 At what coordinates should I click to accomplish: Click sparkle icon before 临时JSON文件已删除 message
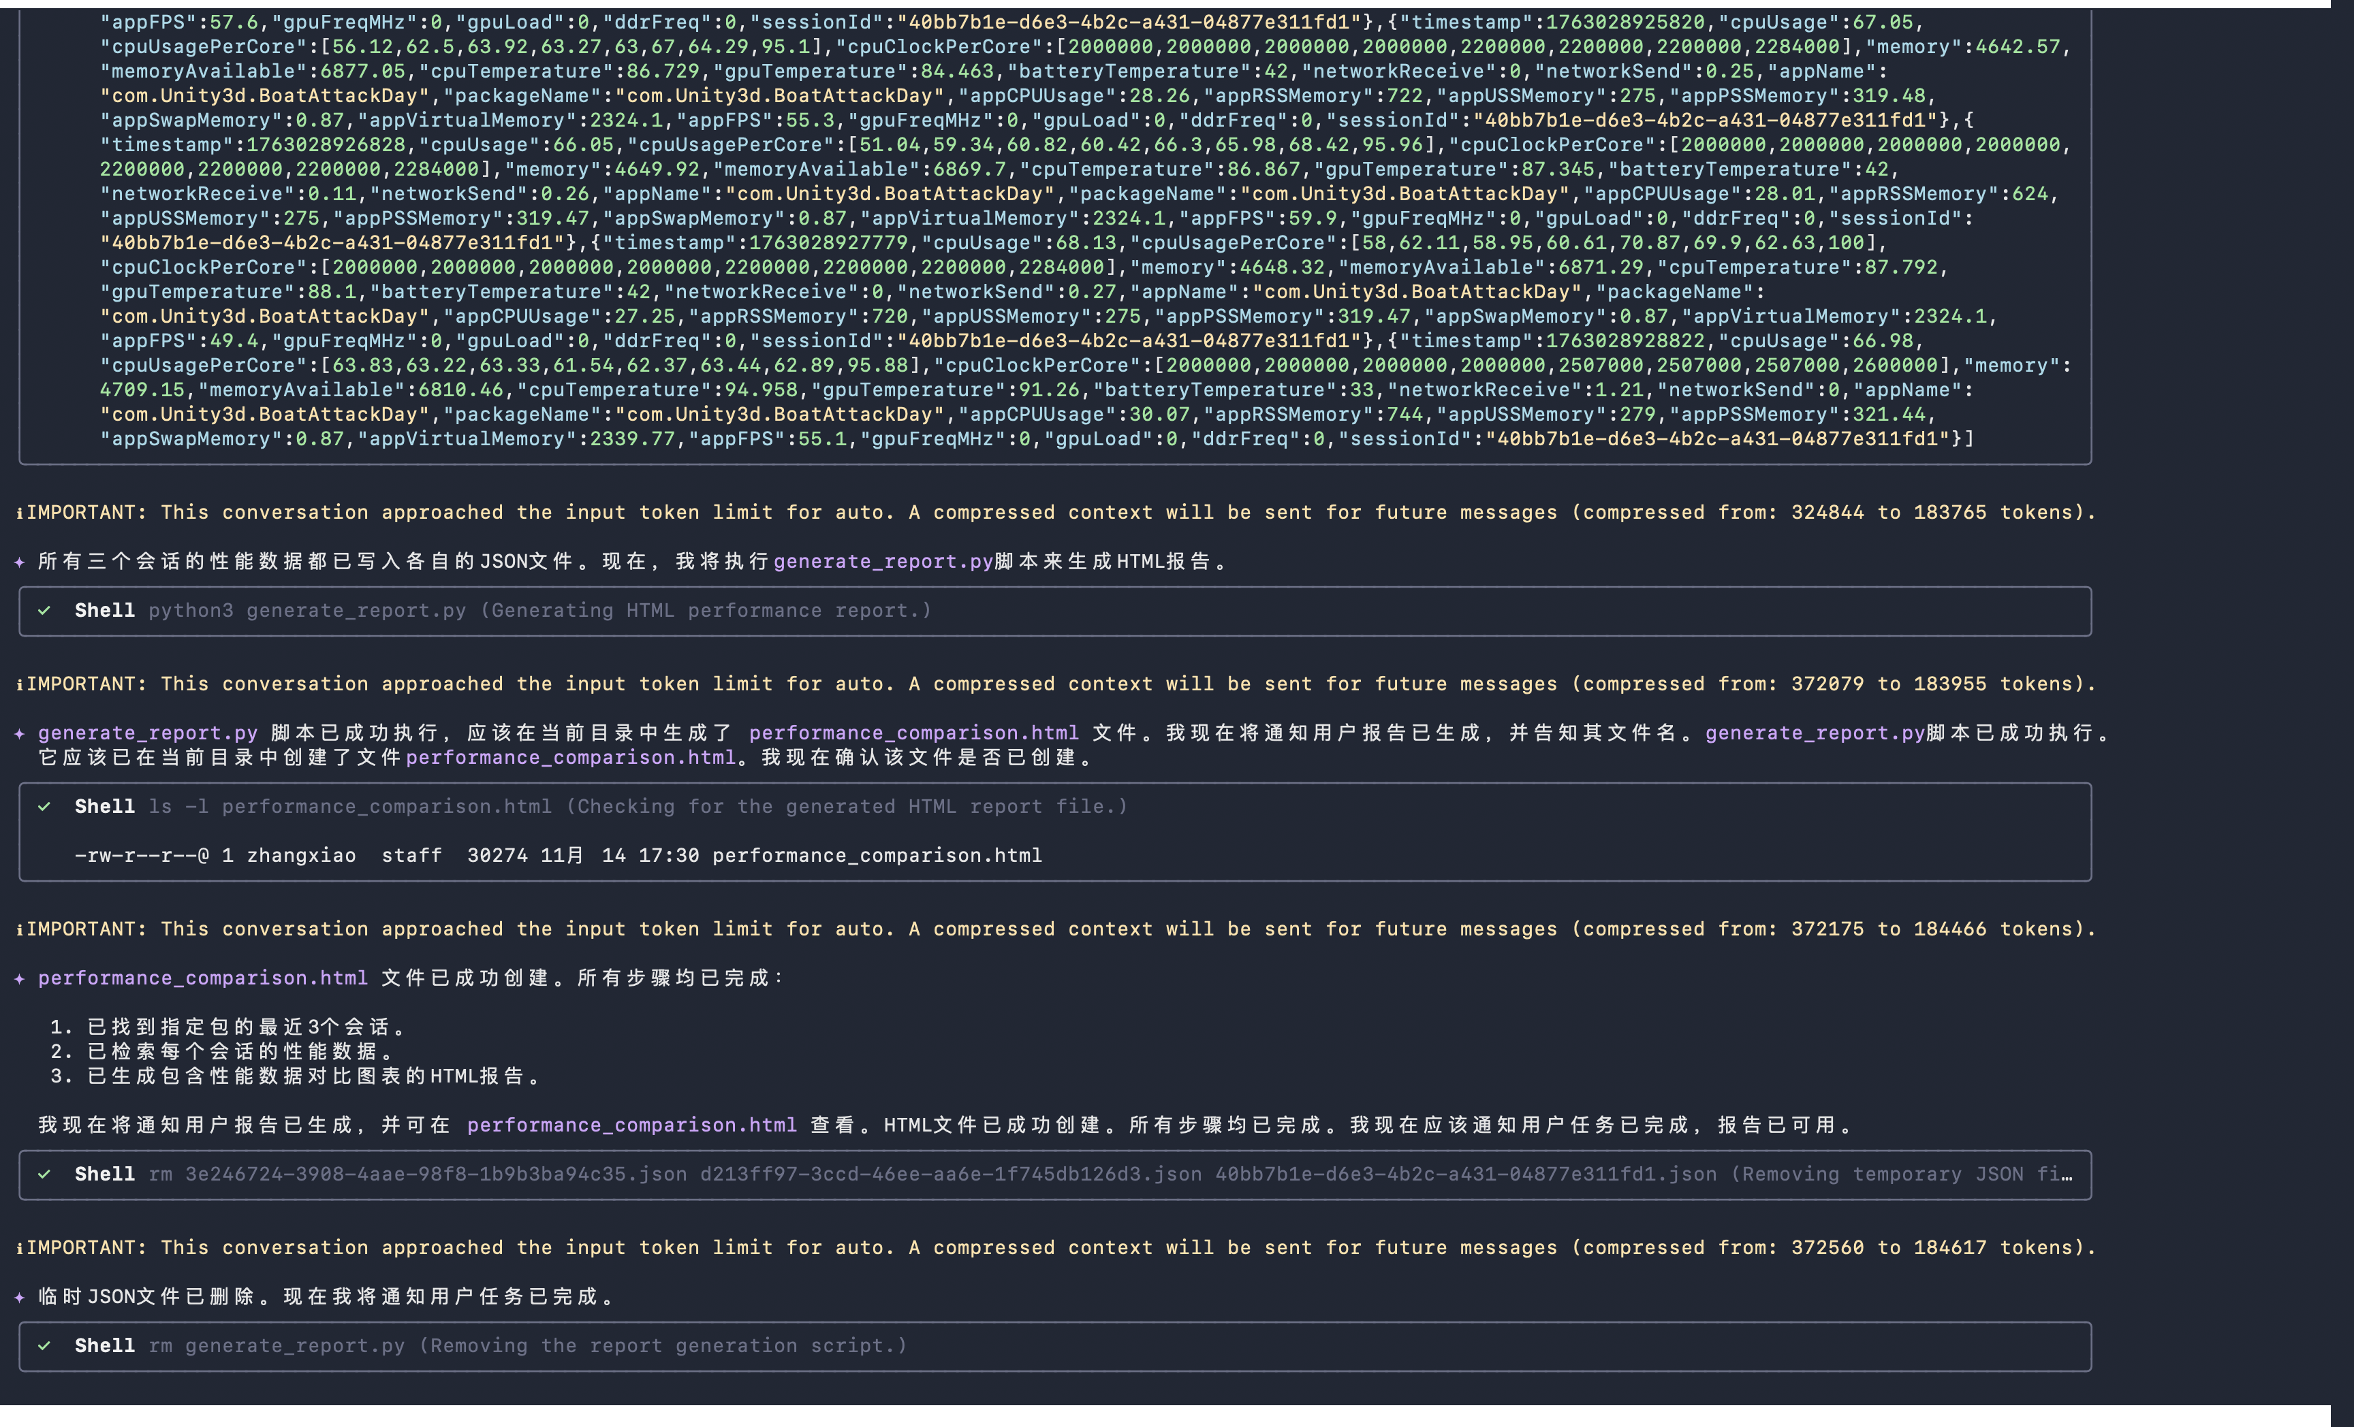point(19,1297)
